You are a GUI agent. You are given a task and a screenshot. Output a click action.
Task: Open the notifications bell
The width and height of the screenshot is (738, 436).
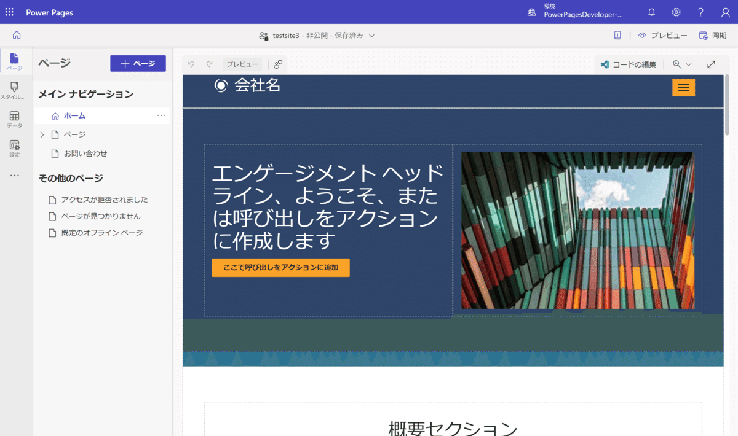pos(652,12)
